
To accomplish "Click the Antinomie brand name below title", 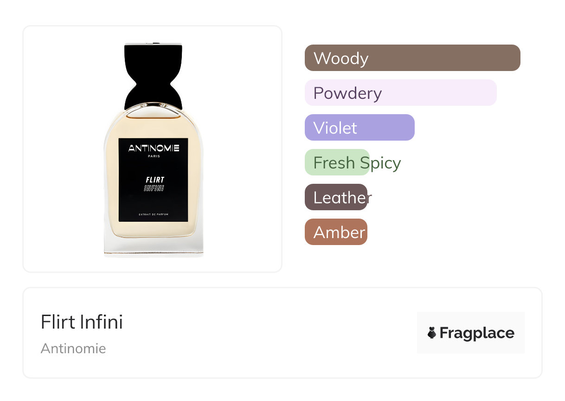I will click(73, 349).
